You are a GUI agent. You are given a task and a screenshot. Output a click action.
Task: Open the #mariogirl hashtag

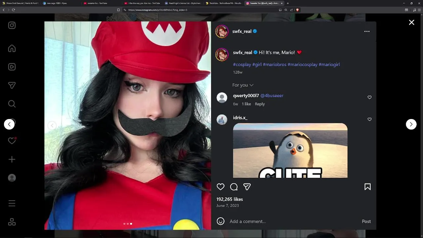329,64
